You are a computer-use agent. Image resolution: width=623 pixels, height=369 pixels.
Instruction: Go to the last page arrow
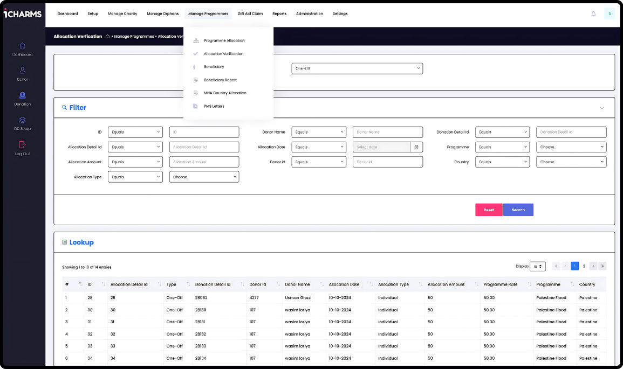coord(603,266)
